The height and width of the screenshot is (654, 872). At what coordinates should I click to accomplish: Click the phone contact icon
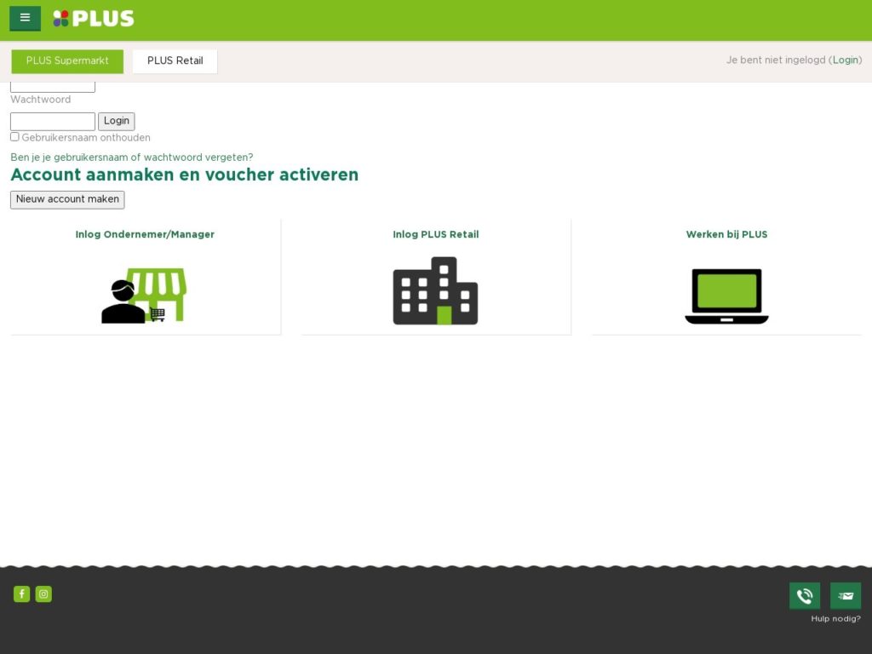pos(804,596)
